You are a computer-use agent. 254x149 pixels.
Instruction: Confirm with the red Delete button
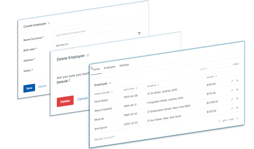(x=65, y=101)
